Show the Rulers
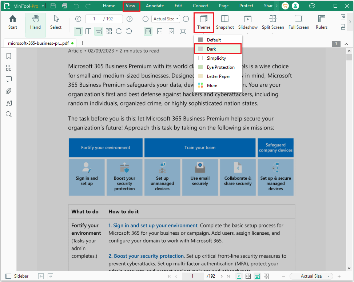This screenshot has width=354, height=282. [322, 22]
